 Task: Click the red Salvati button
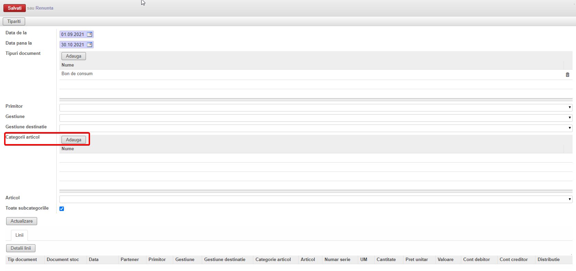coord(14,8)
